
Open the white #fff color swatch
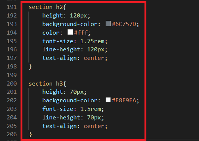(70, 32)
